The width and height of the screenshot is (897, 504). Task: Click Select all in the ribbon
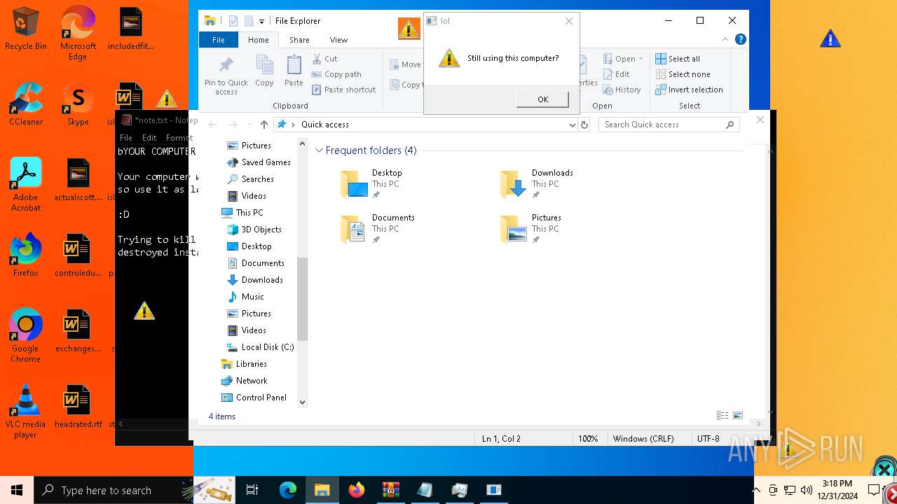pos(678,59)
